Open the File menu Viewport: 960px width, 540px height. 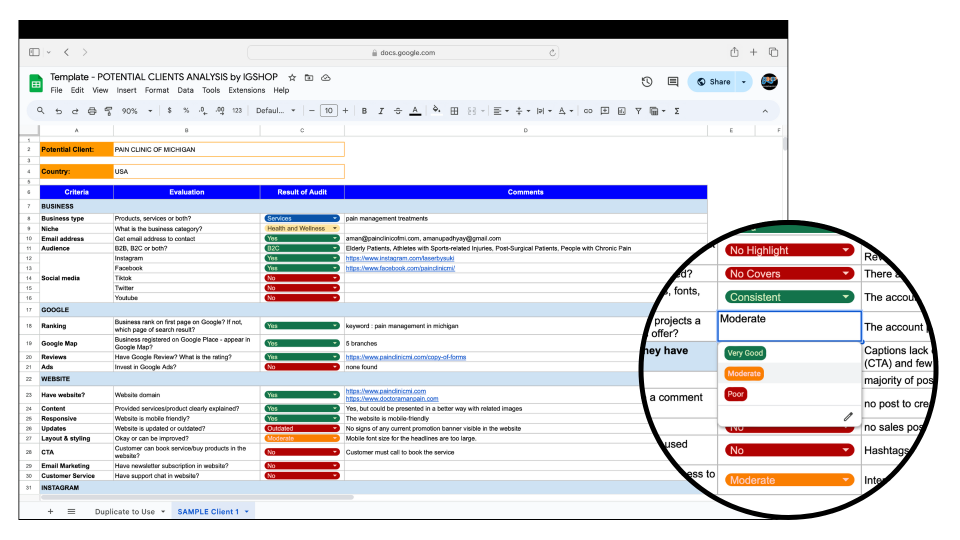pos(56,90)
